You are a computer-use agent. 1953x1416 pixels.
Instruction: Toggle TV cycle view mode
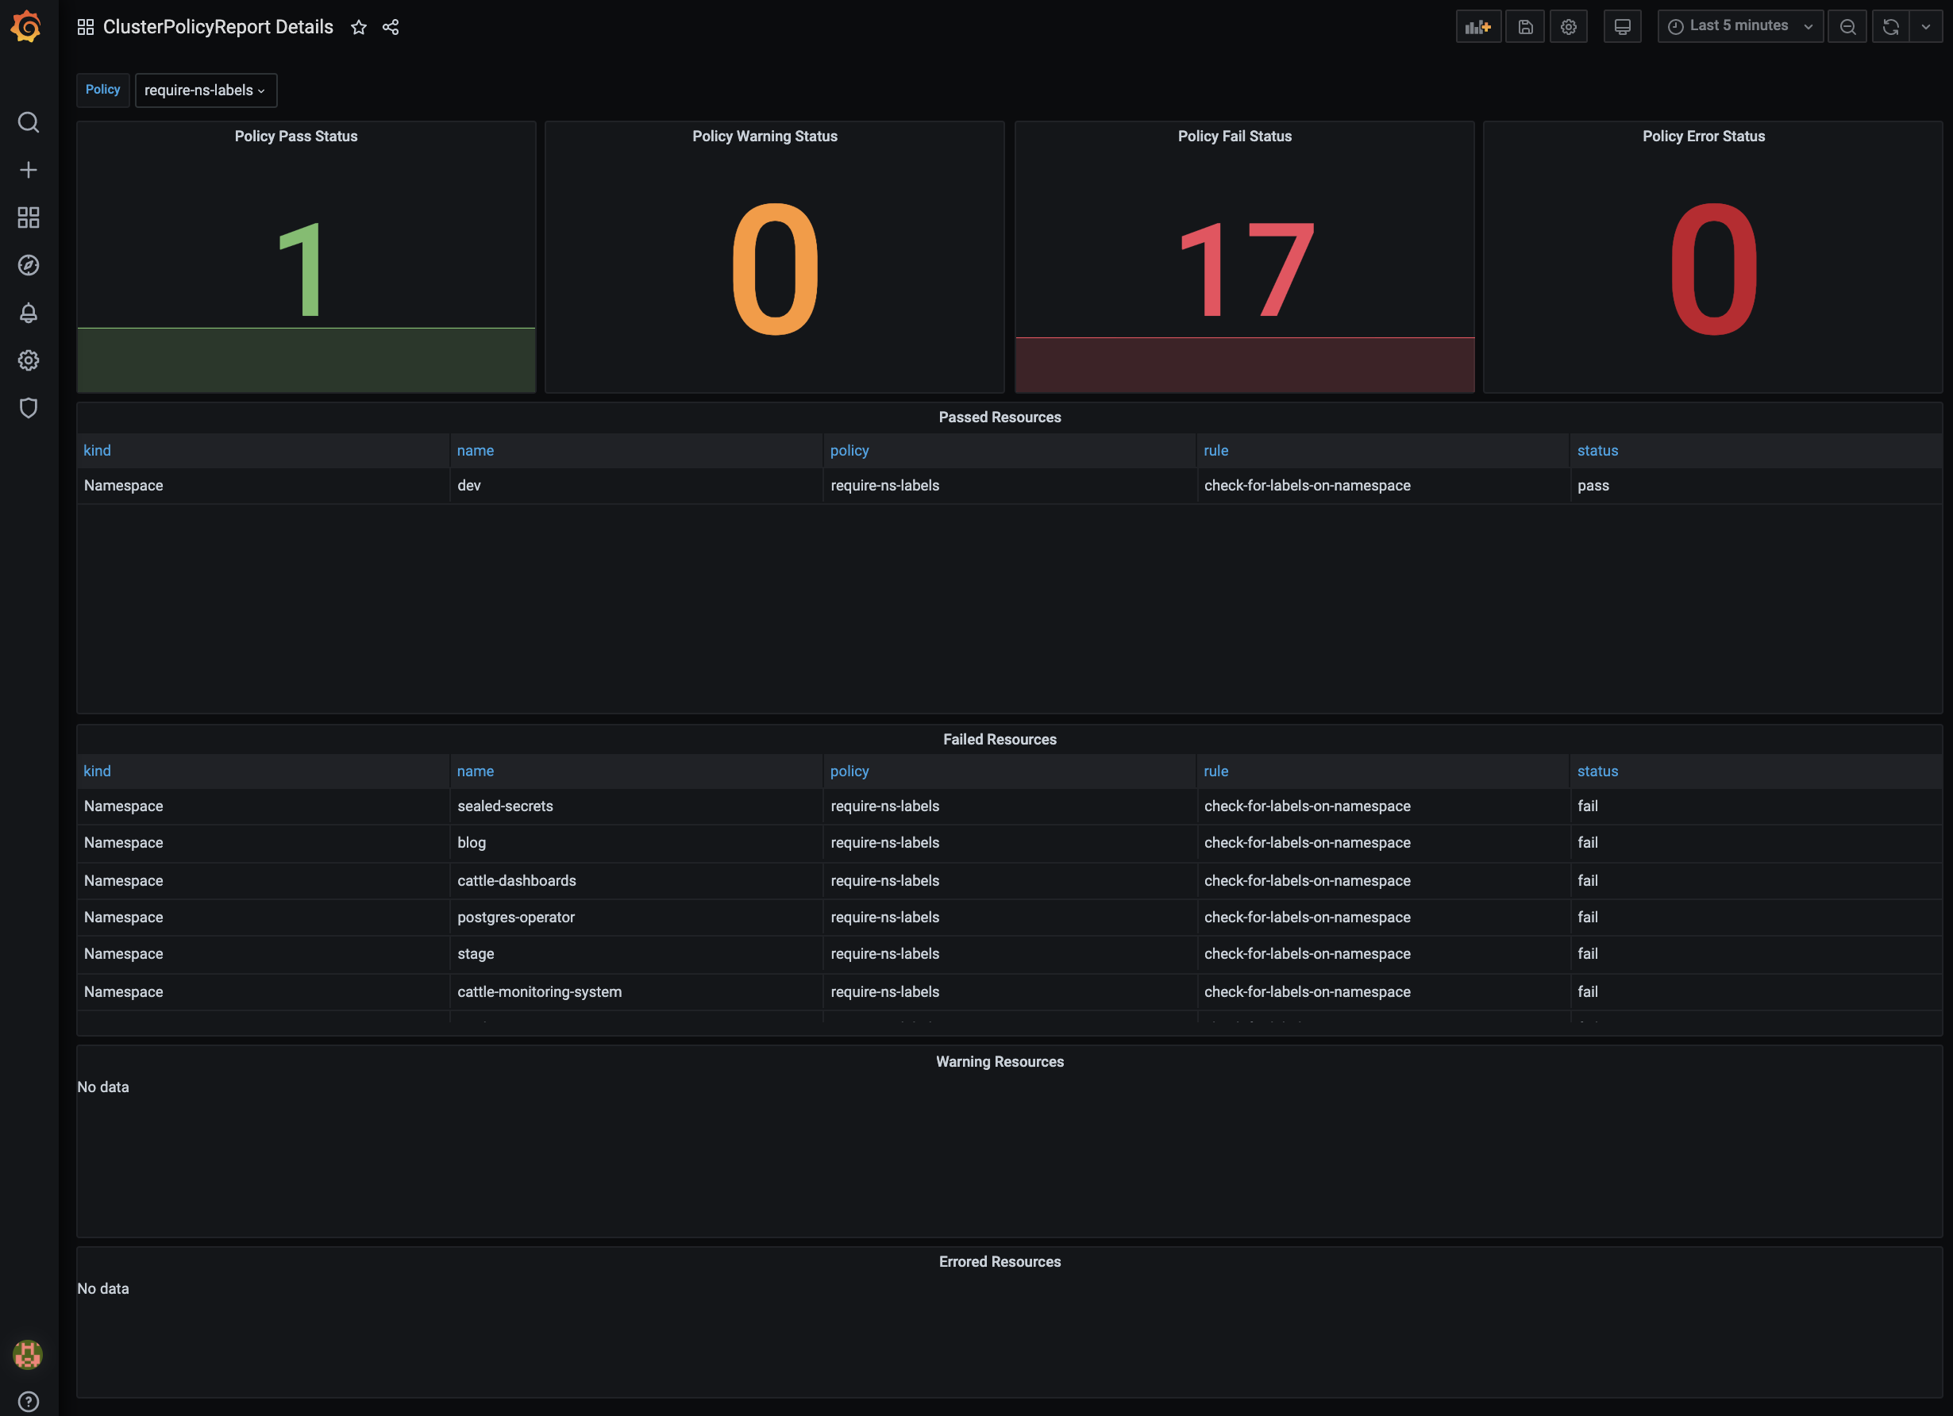coord(1622,27)
